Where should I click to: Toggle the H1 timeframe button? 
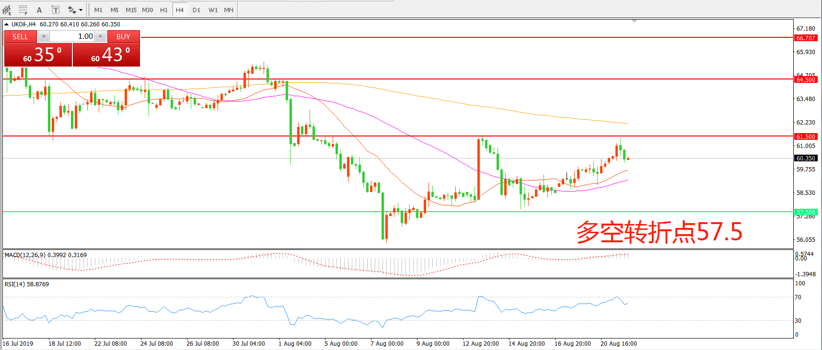click(x=163, y=10)
